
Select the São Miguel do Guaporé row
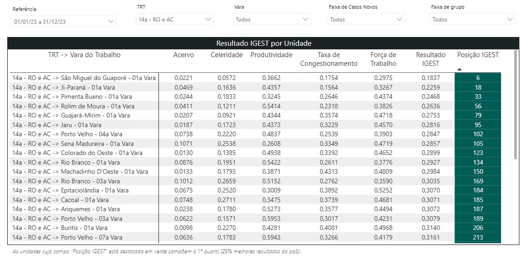pyautogui.click(x=84, y=78)
